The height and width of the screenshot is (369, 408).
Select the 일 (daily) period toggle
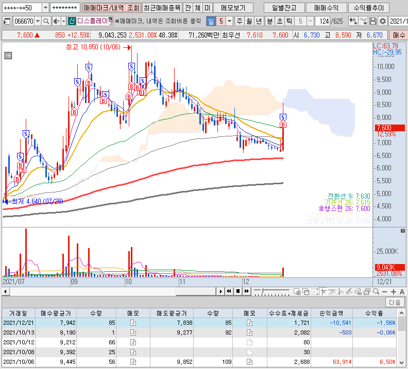coord(211,21)
